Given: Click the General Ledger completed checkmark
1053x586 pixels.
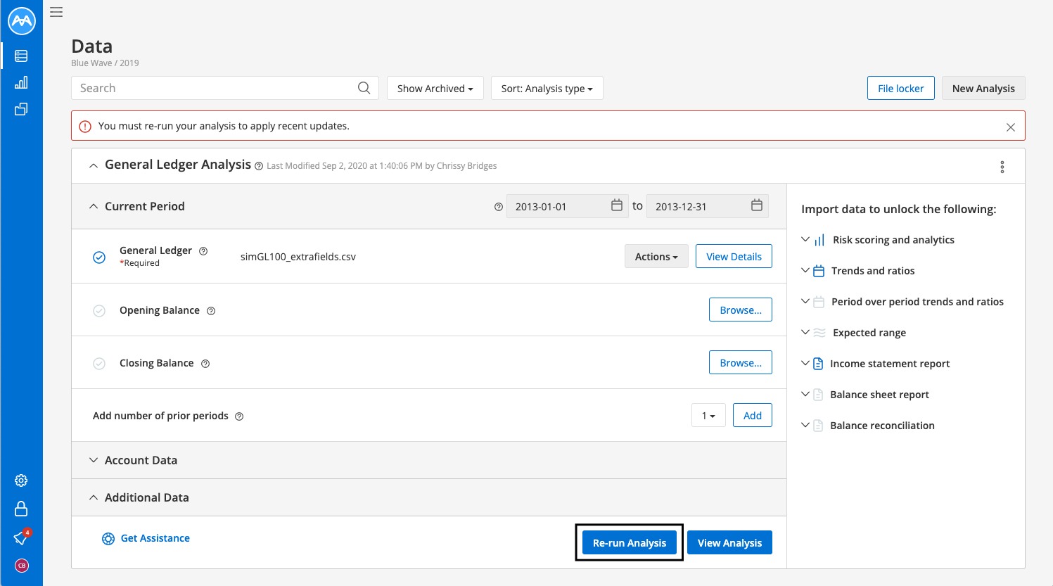Looking at the screenshot, I should [x=99, y=257].
